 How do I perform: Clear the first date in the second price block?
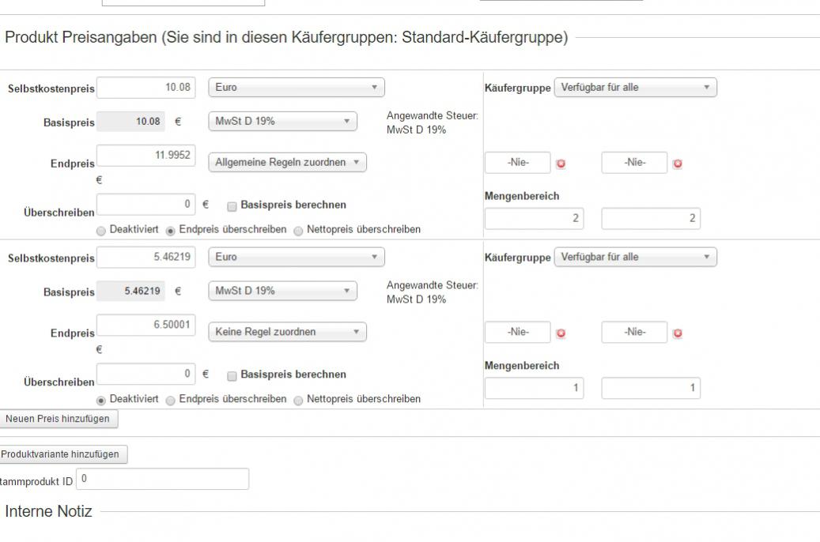pyautogui.click(x=561, y=333)
